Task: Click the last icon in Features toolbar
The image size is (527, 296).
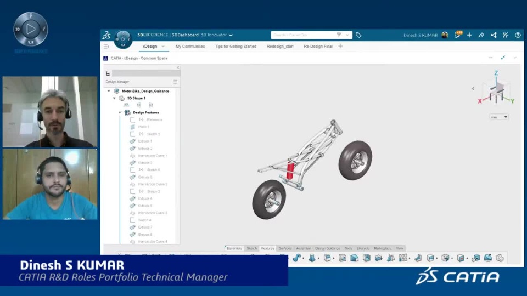Action: click(x=500, y=258)
